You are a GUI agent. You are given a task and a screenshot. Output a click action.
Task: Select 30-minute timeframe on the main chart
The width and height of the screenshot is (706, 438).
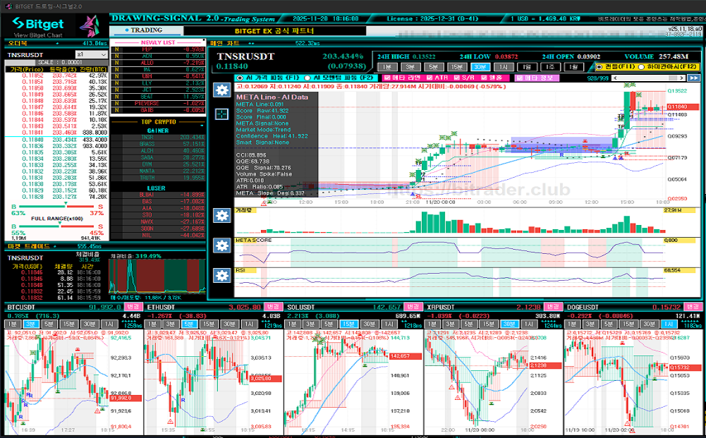click(x=480, y=67)
